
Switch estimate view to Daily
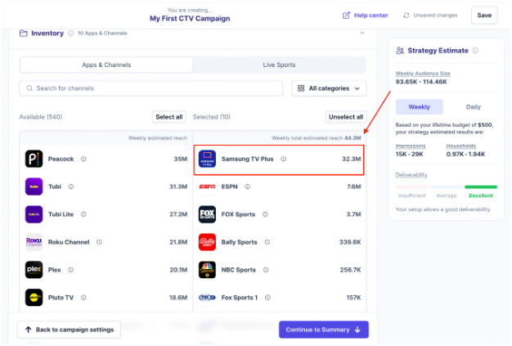coord(473,107)
